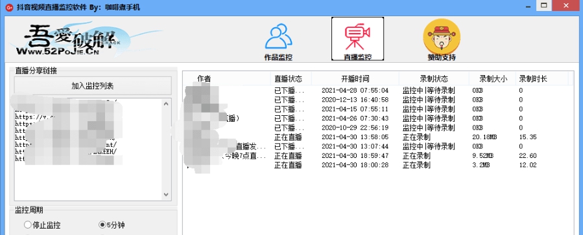
Task: Click the red app icon in title bar
Action: [x=8, y=7]
